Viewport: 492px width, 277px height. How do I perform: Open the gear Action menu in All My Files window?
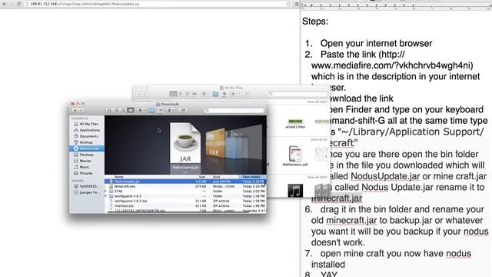click(x=205, y=94)
